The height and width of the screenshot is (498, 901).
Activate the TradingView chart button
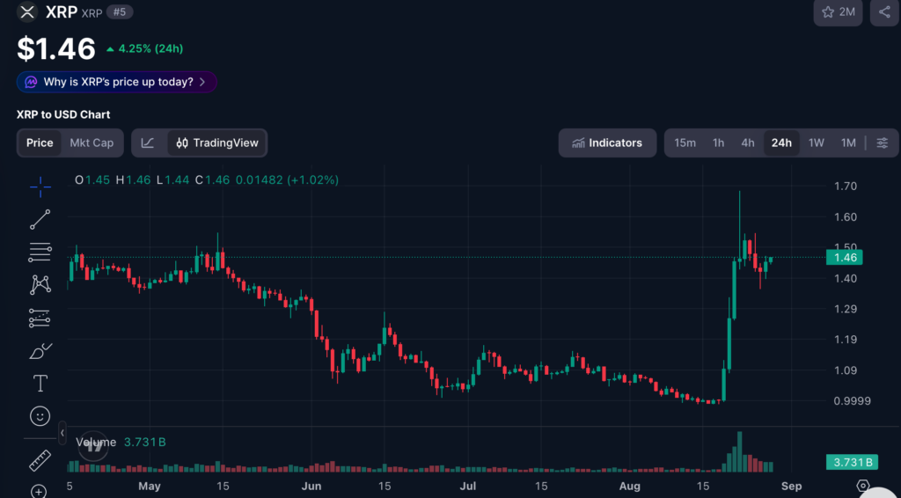point(217,143)
